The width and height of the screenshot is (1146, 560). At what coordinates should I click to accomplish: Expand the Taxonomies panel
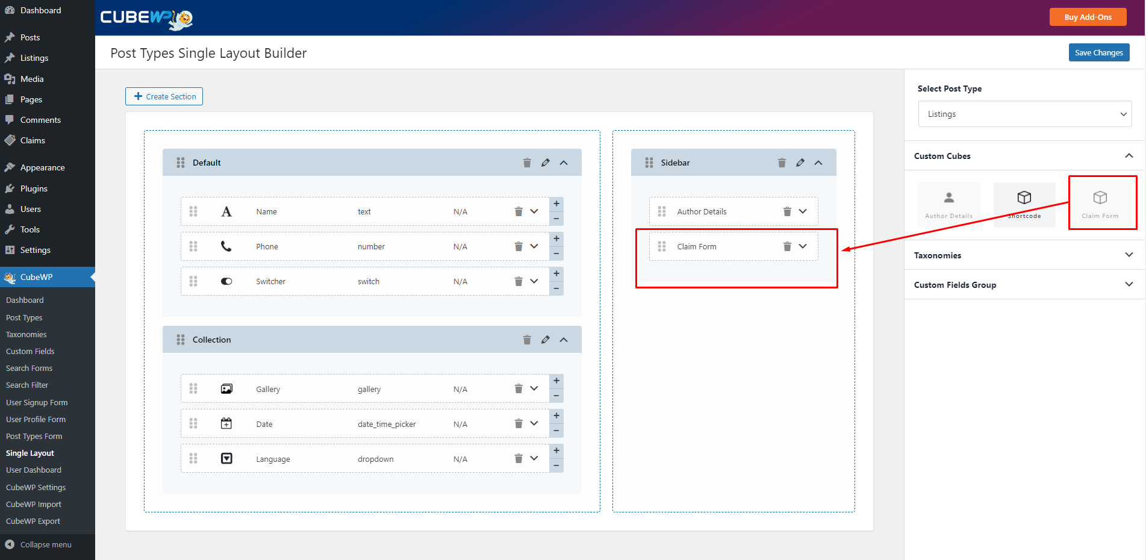(1129, 255)
